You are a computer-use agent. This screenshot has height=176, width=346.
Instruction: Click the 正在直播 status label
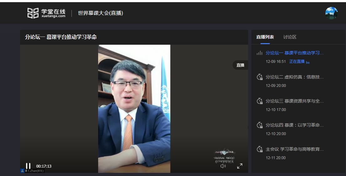coord(297,62)
